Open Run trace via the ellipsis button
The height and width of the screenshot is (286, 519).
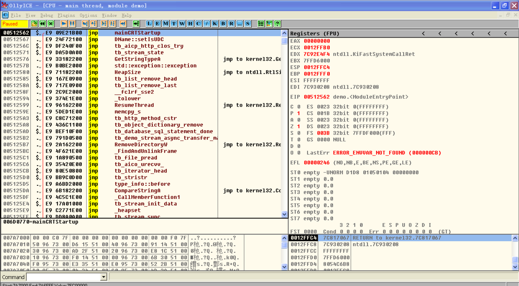pos(240,24)
